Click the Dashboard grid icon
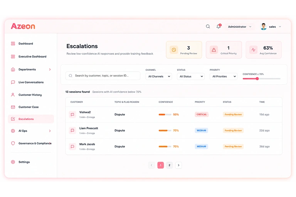Viewport: 296px width, 197px height. coord(13,43)
